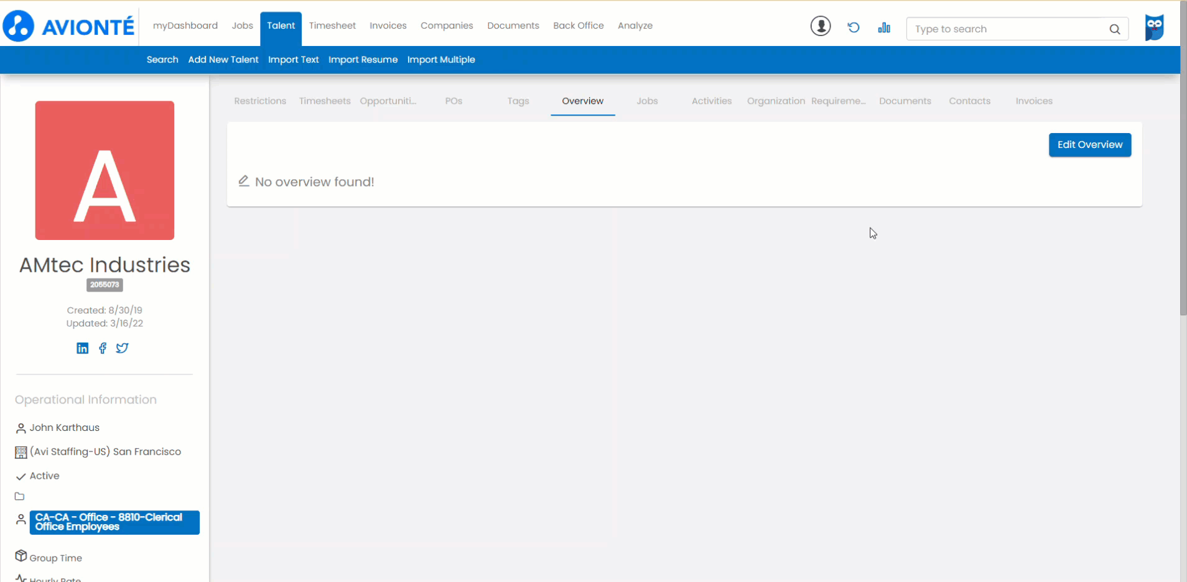Viewport: 1187px width, 582px height.
Task: Click the refresh history icon
Action: point(854,27)
